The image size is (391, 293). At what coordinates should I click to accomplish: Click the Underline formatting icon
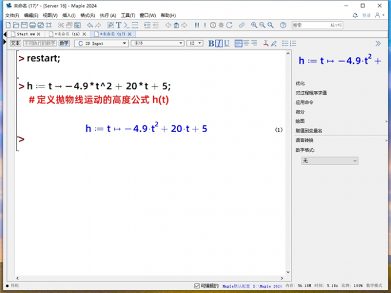tap(227, 43)
